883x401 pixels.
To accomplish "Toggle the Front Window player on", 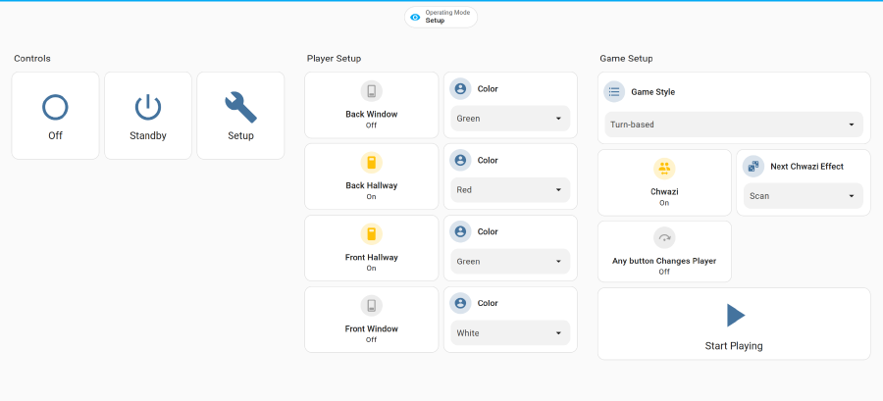I will click(372, 320).
